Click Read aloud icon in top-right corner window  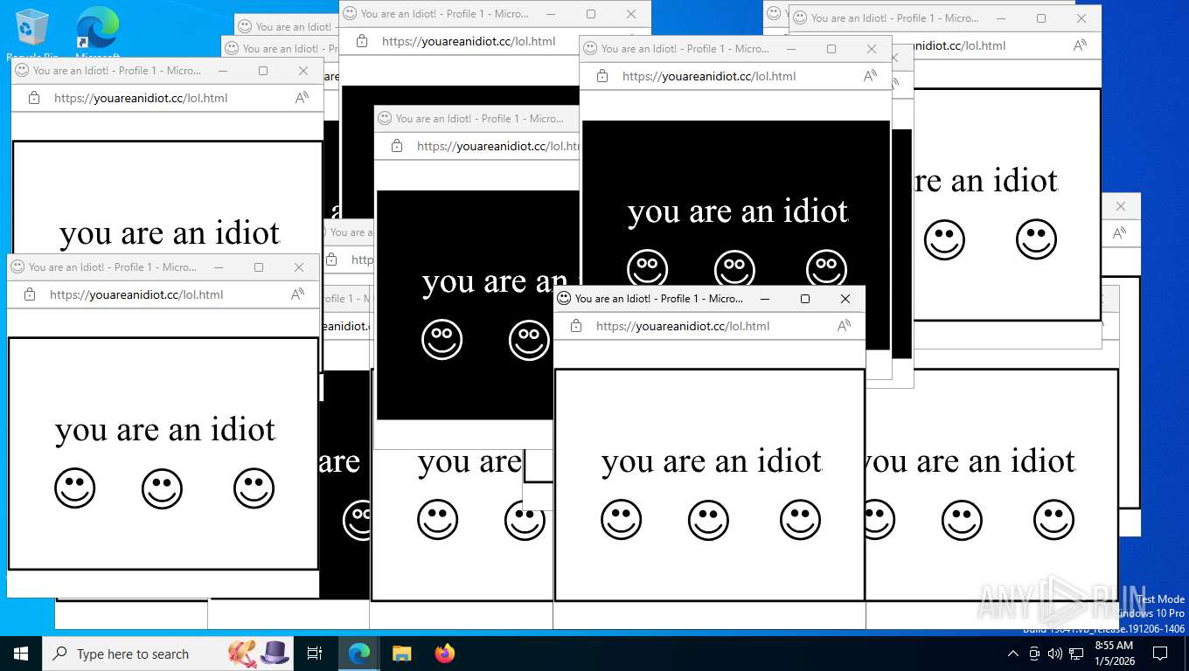point(1080,45)
